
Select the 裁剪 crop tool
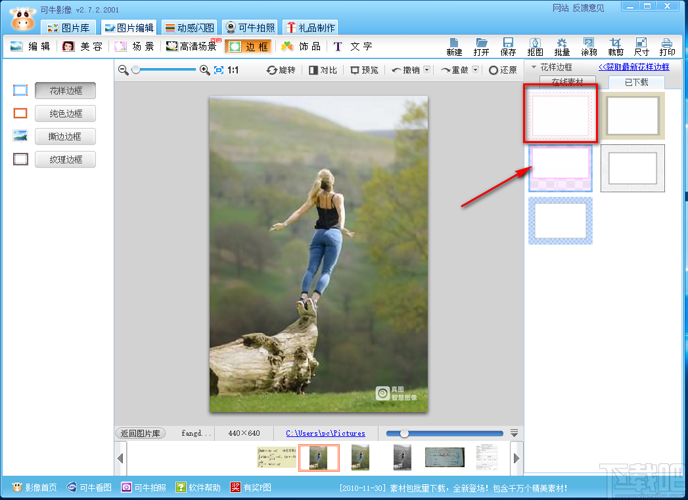coord(616,47)
